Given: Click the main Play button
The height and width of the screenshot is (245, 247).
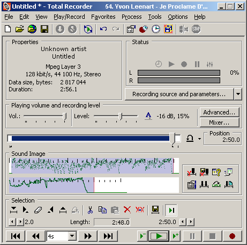Looking at the screenshot, I should coord(159,236).
